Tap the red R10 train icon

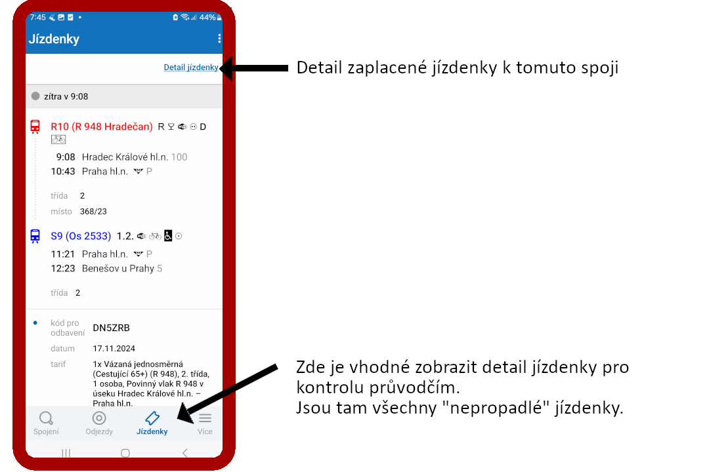(x=35, y=127)
